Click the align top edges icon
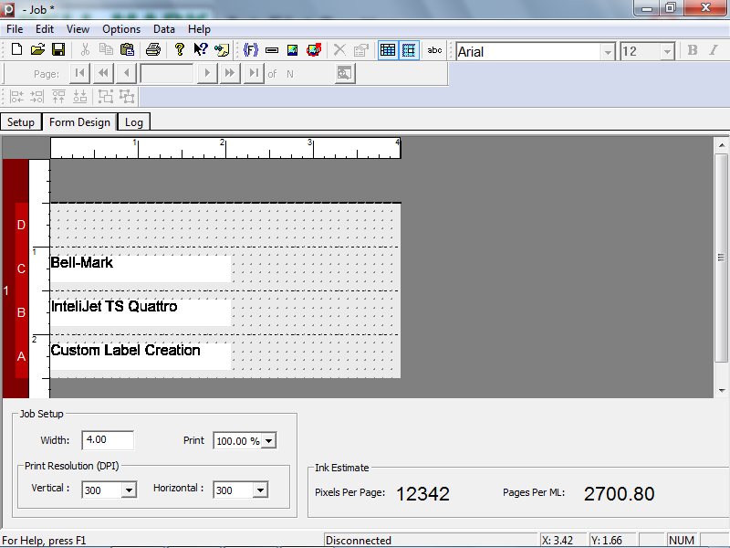 pos(58,97)
